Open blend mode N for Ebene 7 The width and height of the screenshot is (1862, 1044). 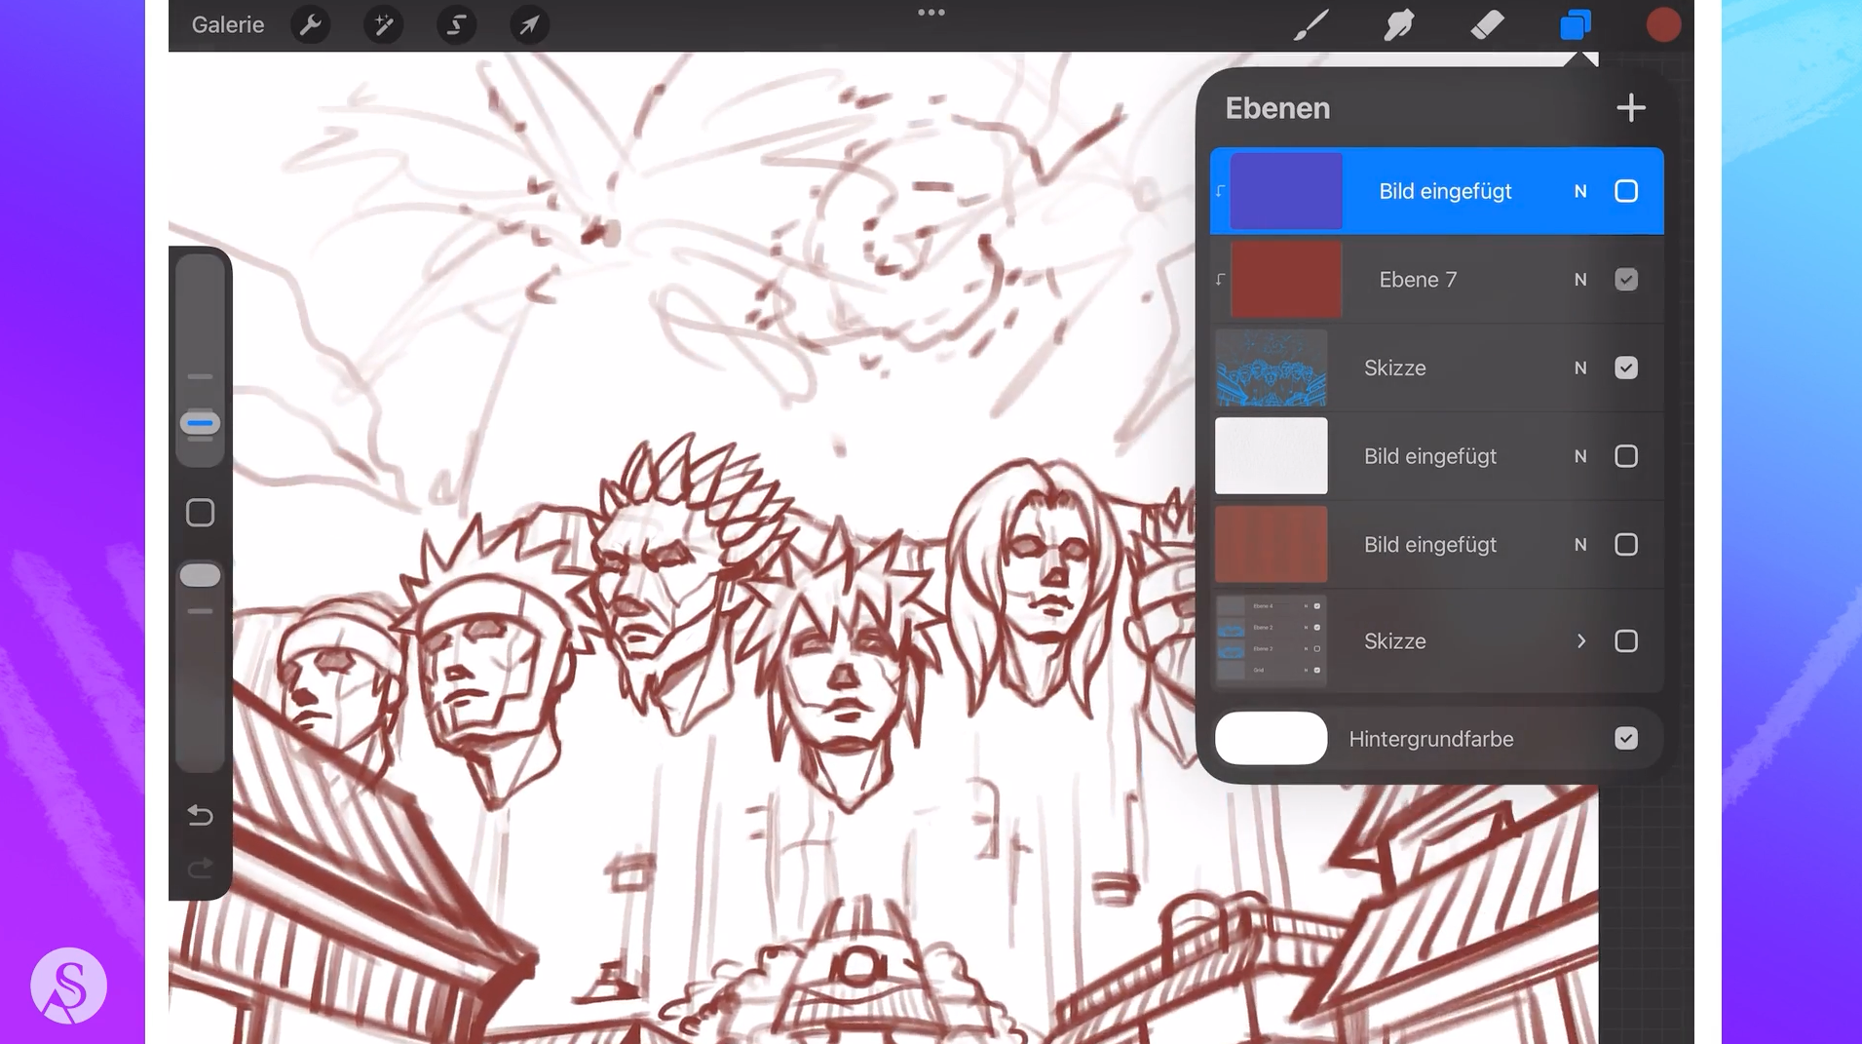[x=1579, y=280]
